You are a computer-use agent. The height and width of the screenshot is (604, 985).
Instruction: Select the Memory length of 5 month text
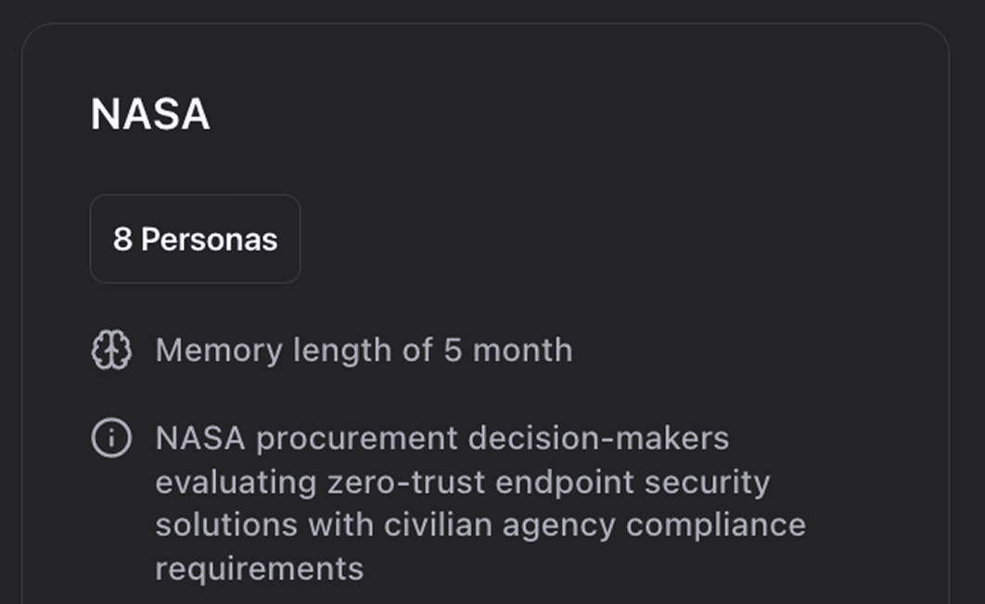point(364,351)
